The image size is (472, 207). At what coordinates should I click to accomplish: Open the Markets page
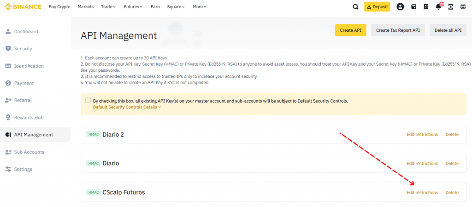(x=85, y=6)
